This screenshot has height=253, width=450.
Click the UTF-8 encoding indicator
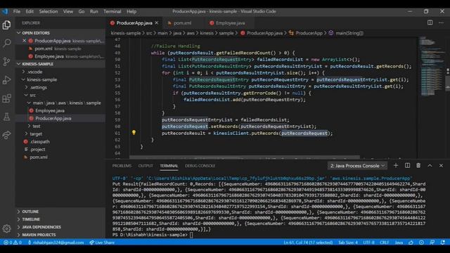pyautogui.click(x=368, y=242)
